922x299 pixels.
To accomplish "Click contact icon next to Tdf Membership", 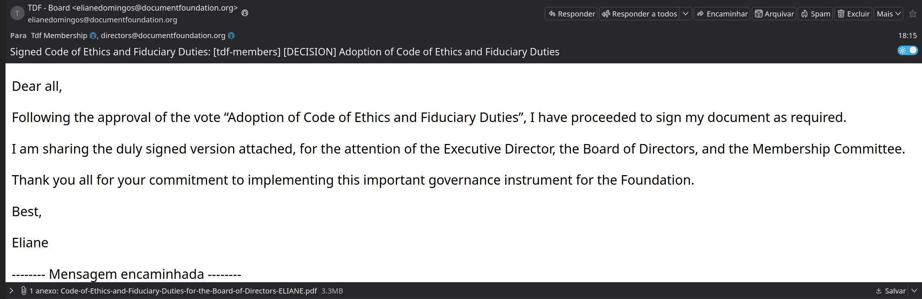I will pyautogui.click(x=93, y=36).
